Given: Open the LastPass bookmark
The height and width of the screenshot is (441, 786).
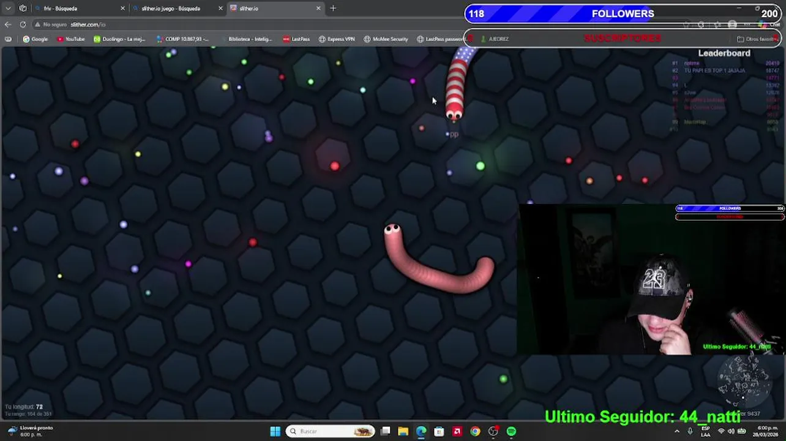Looking at the screenshot, I should click(296, 39).
